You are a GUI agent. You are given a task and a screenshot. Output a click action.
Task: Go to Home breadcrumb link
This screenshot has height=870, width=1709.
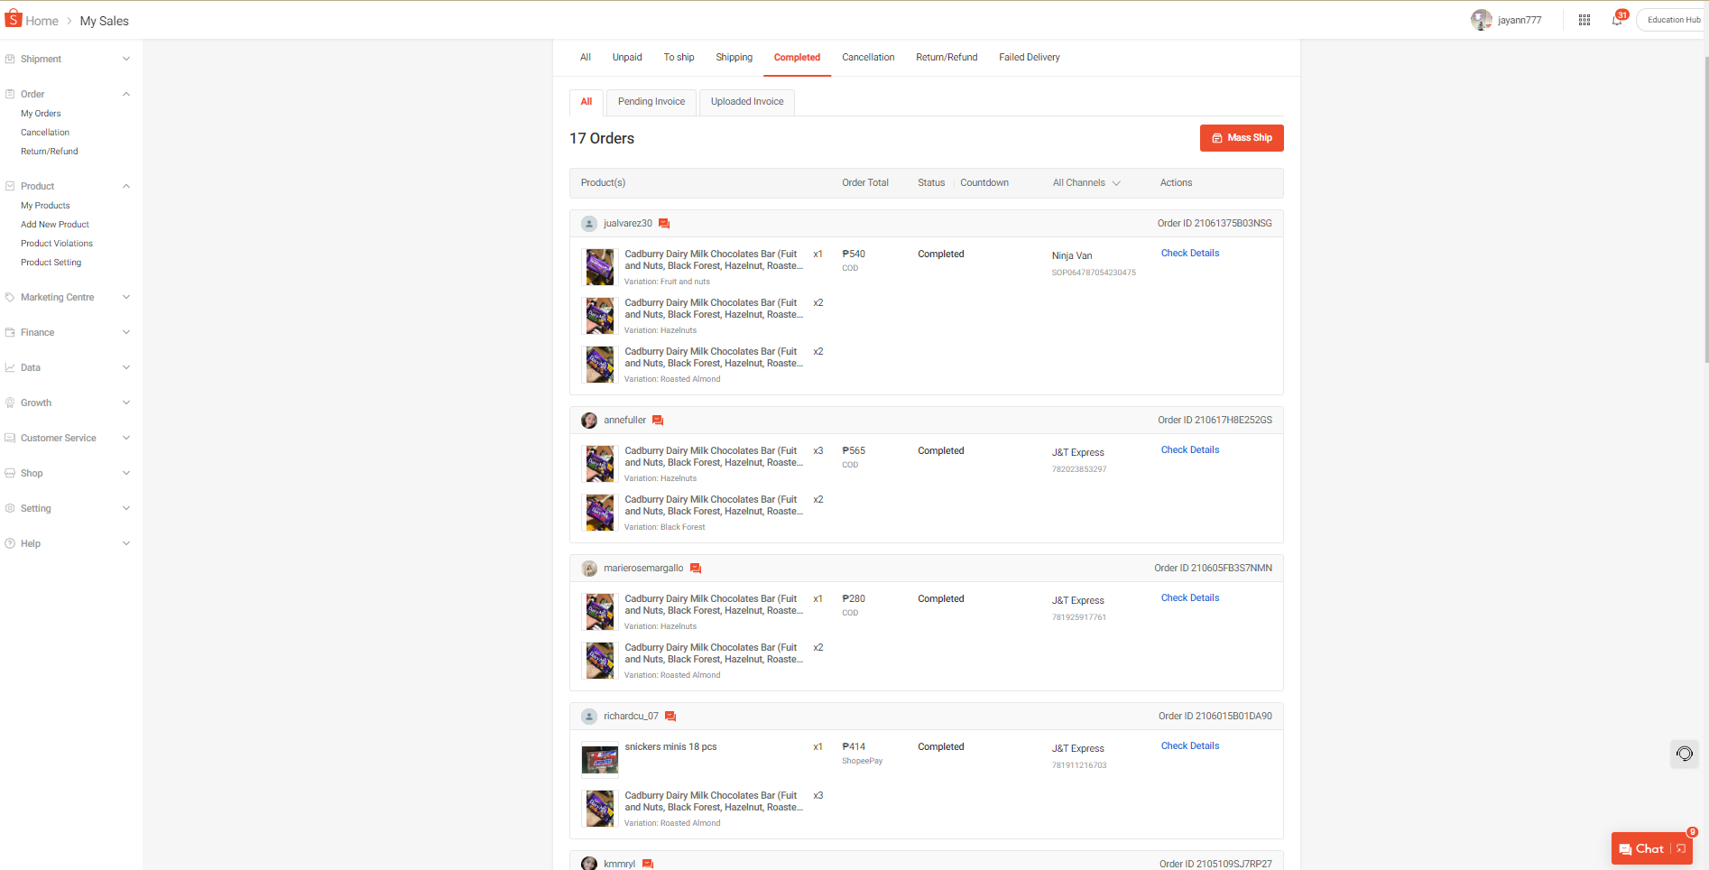[x=42, y=21]
